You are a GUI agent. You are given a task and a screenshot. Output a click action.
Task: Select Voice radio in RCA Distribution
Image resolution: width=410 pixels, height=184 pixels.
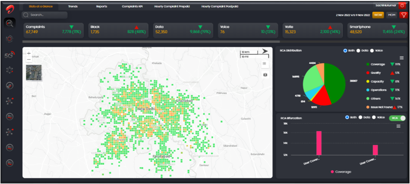pos(372,51)
